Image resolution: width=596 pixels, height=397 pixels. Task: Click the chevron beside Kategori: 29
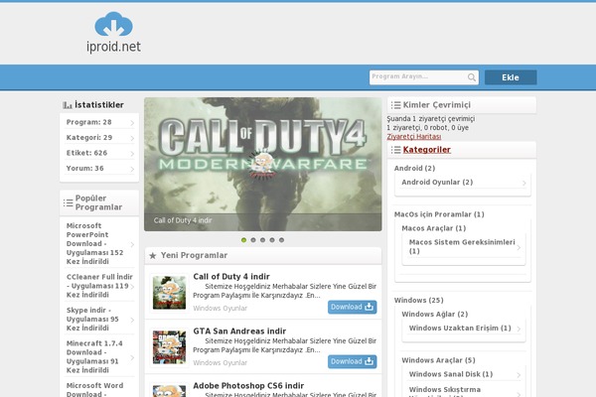click(x=132, y=138)
